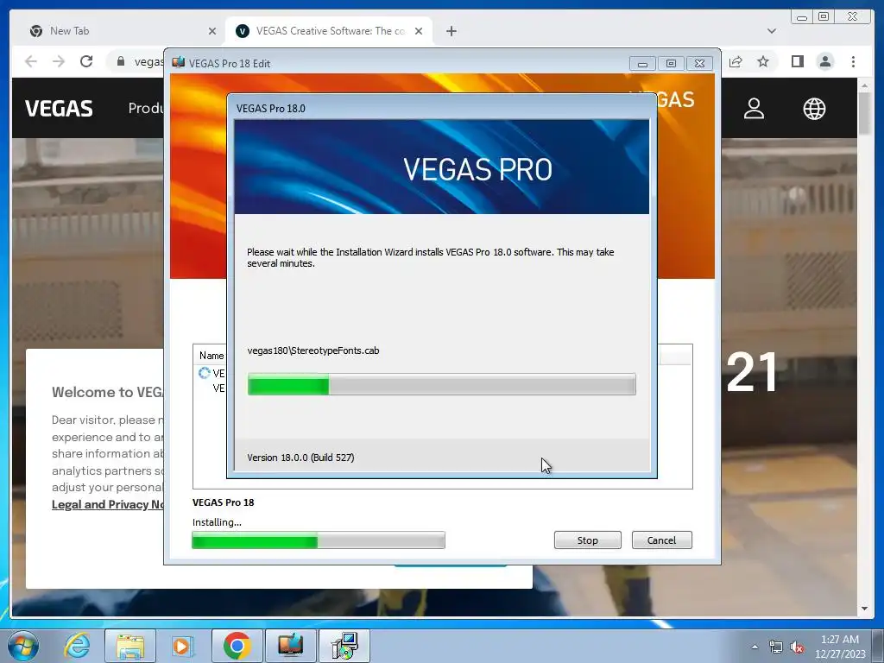Cancel the VEGAS Pro 18 installation
884x663 pixels.
pos(661,540)
